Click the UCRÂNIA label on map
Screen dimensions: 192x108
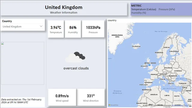pyautogui.click(x=178, y=71)
